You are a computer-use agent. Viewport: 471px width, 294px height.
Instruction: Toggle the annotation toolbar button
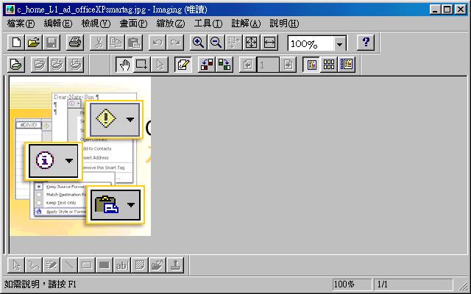[x=183, y=65]
